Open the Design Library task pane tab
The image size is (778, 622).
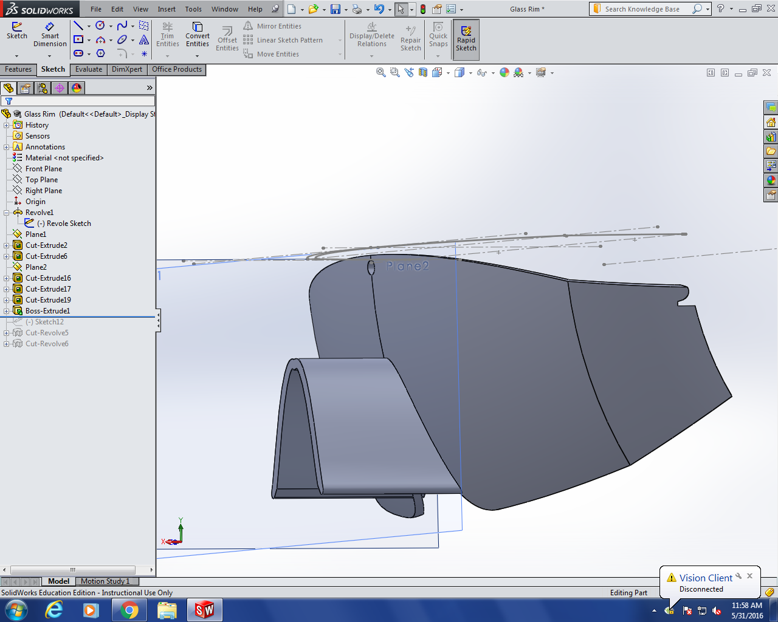pos(771,137)
